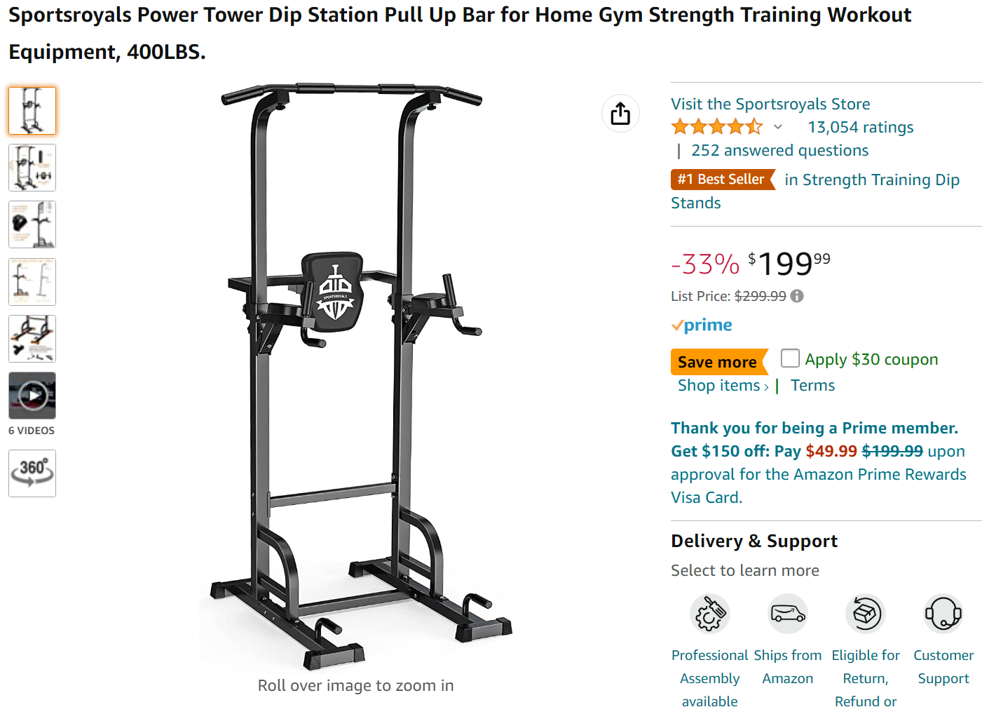The width and height of the screenshot is (982, 707).
Task: Select the first product thumbnail image
Action: click(32, 111)
